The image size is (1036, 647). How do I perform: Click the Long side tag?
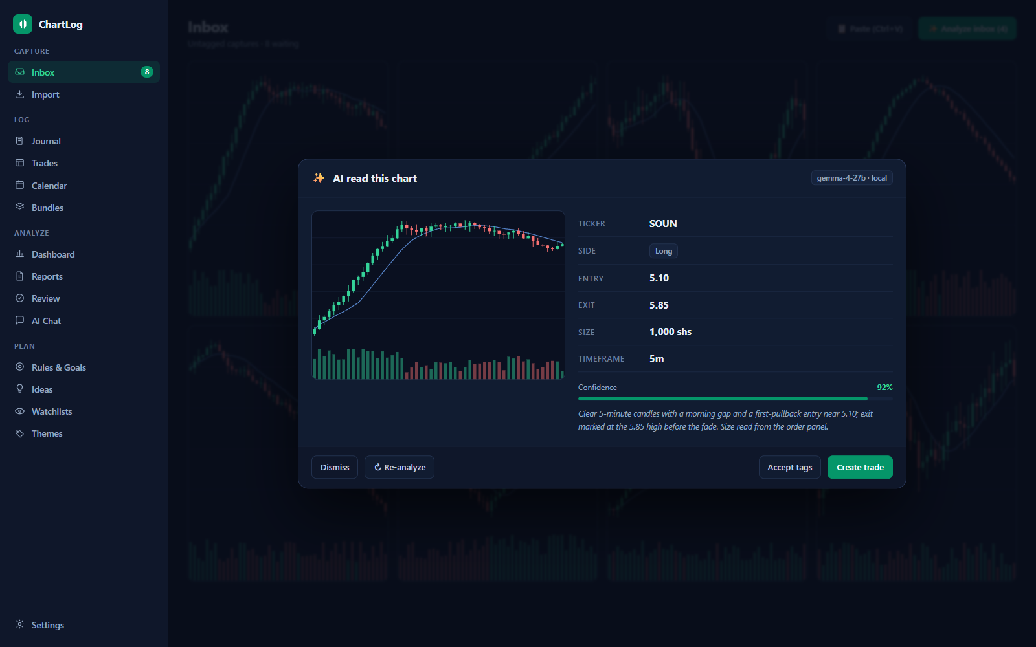[x=664, y=251]
